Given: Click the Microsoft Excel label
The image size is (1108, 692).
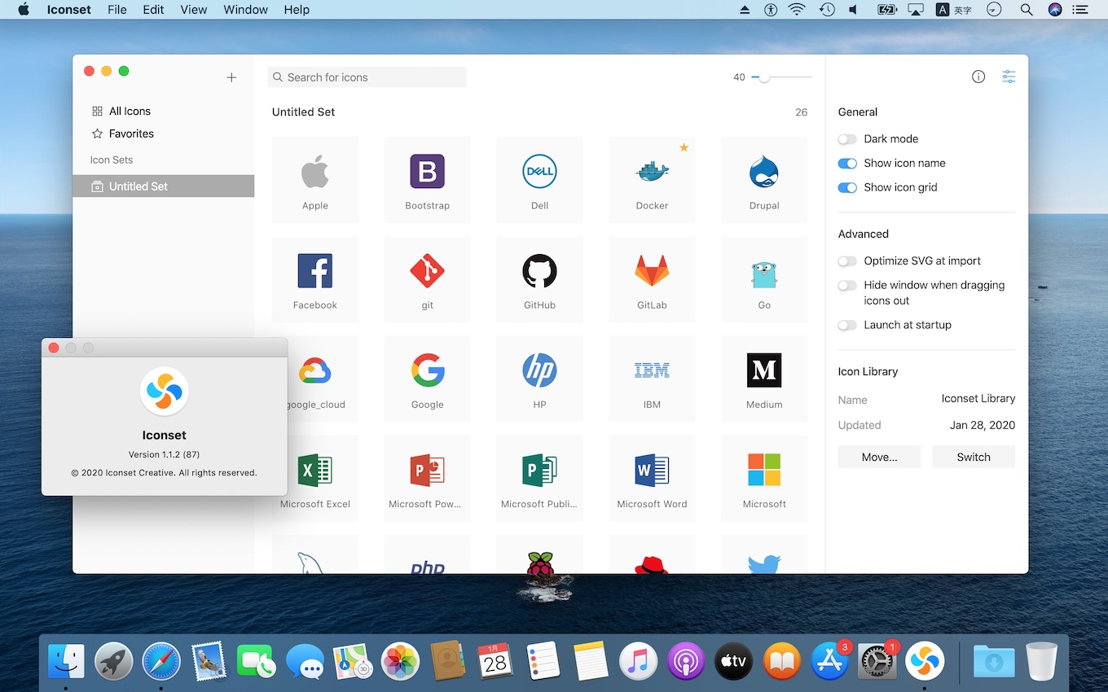Looking at the screenshot, I should (315, 504).
